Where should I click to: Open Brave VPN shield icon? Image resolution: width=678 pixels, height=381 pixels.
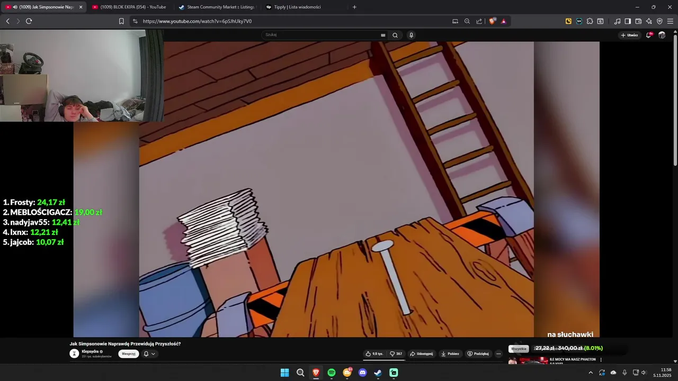(659, 21)
